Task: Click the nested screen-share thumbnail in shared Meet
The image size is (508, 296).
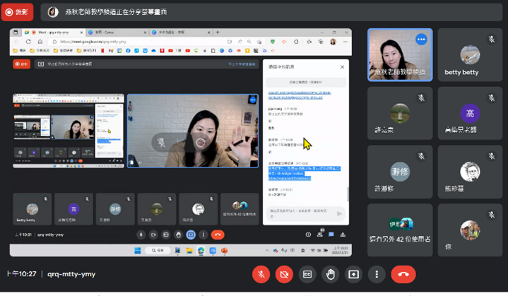Action: (69, 131)
